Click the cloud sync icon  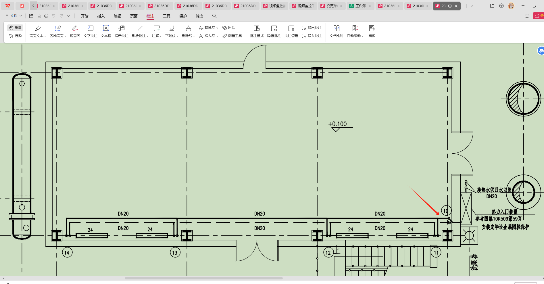click(527, 16)
